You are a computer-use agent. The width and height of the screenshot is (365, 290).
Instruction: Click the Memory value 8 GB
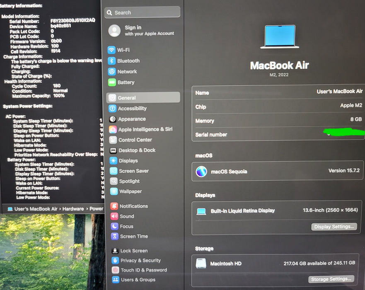tap(356, 119)
